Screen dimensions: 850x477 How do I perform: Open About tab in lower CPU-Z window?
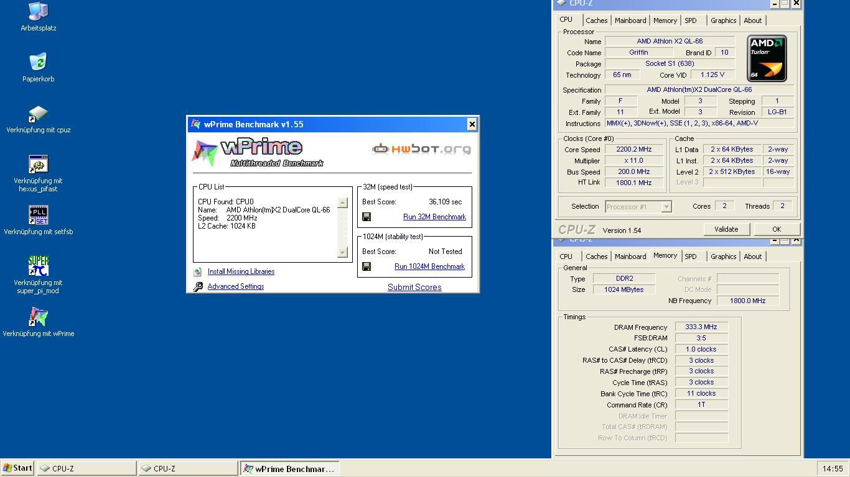[753, 257]
